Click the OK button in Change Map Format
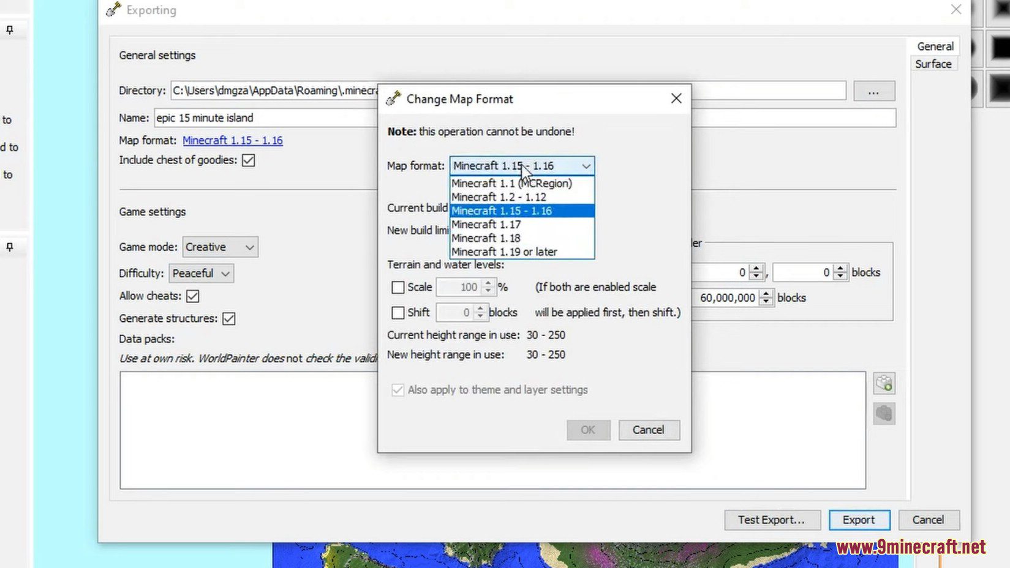The height and width of the screenshot is (568, 1010). pyautogui.click(x=588, y=430)
